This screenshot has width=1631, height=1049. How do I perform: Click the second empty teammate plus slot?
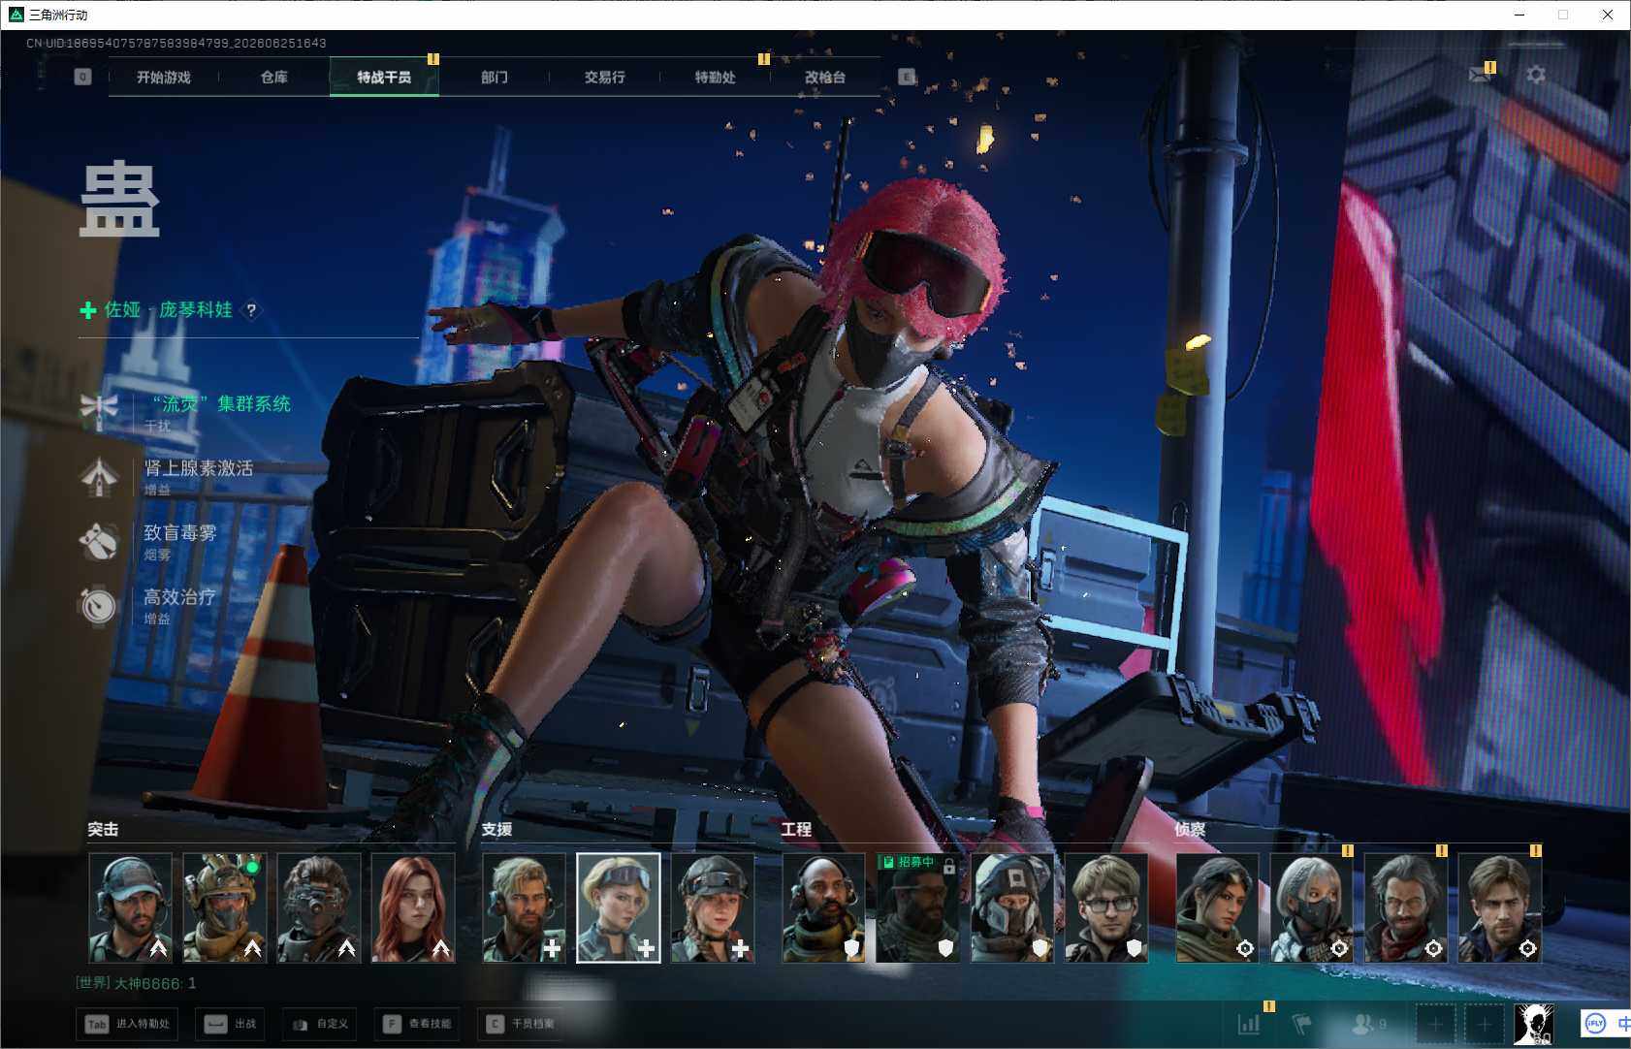pyautogui.click(x=1484, y=1024)
